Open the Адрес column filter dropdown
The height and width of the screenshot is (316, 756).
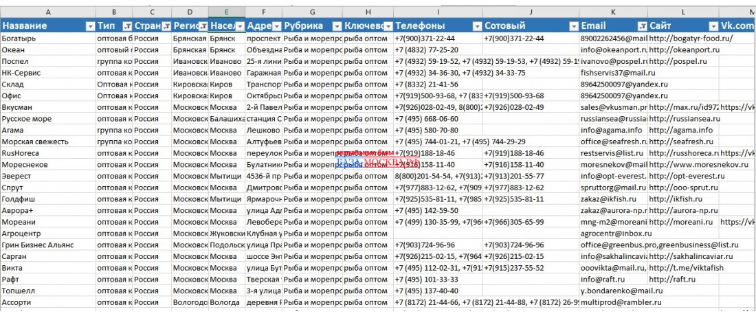(277, 26)
